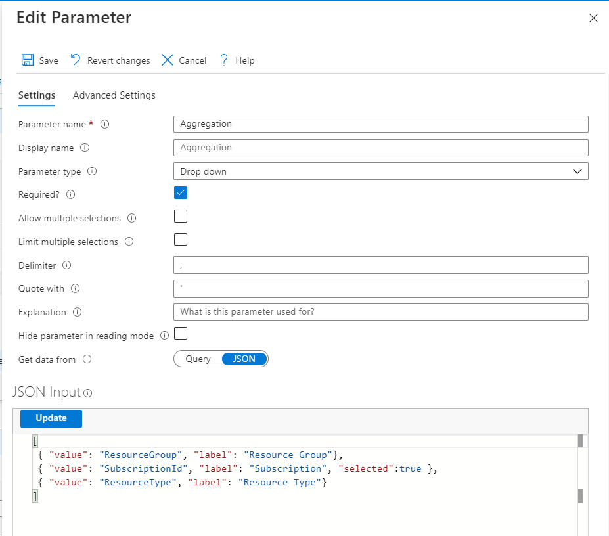The width and height of the screenshot is (609, 536).
Task: Click the Cancel X icon in toolbar
Action: pos(168,60)
